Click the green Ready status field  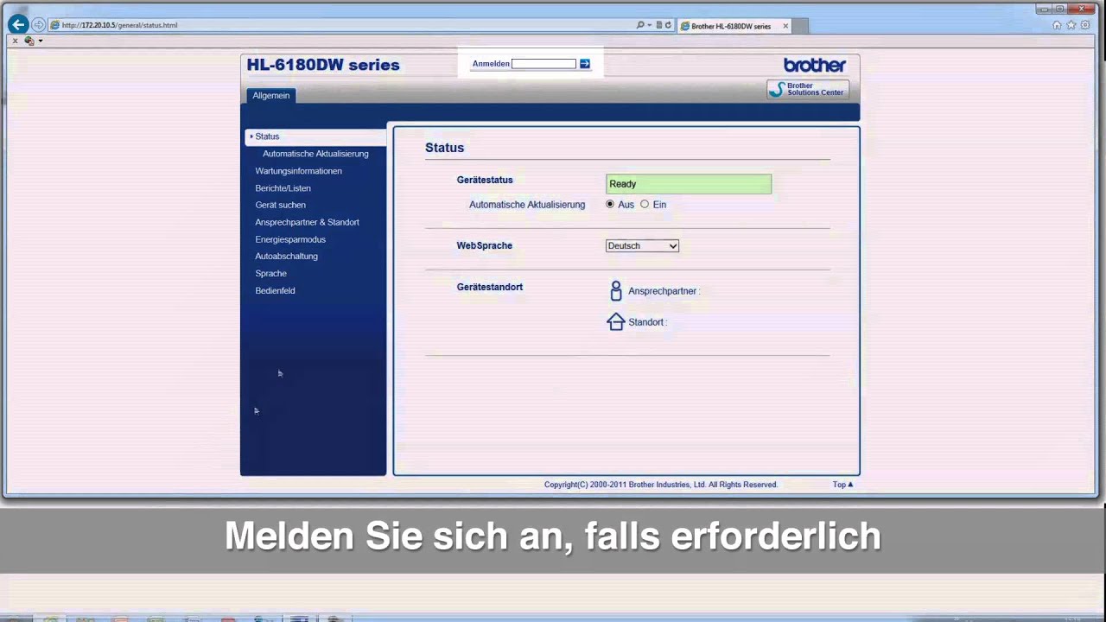689,184
